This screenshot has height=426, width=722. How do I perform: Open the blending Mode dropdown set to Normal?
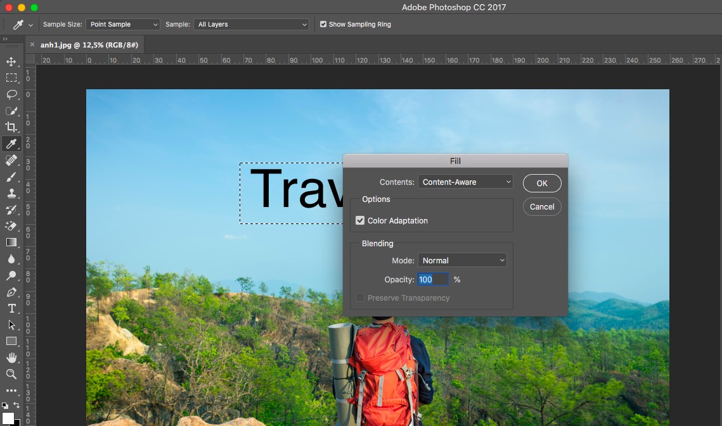(x=461, y=260)
